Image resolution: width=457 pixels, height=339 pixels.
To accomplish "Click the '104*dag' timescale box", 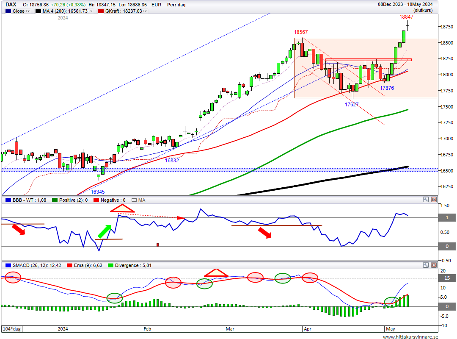I will (12, 329).
